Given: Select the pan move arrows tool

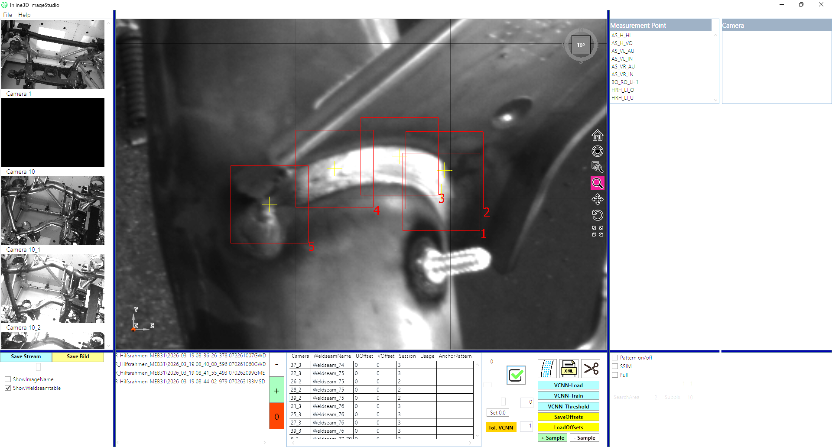Looking at the screenshot, I should pyautogui.click(x=597, y=199).
